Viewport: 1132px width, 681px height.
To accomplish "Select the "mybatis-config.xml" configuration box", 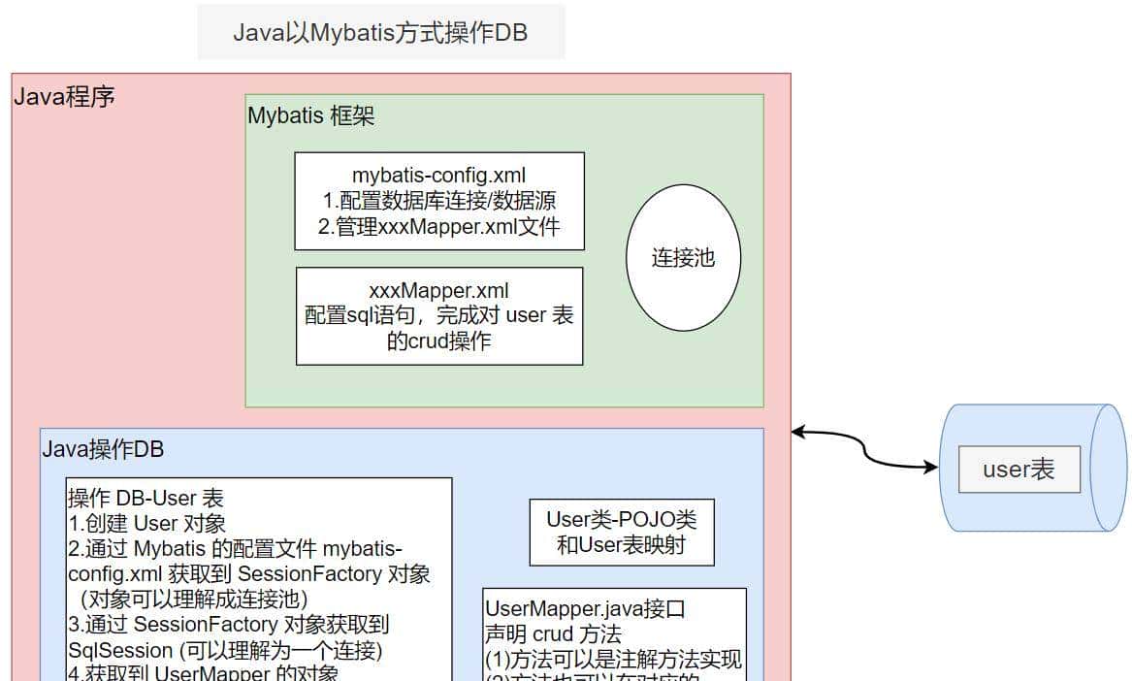I will pyautogui.click(x=438, y=201).
